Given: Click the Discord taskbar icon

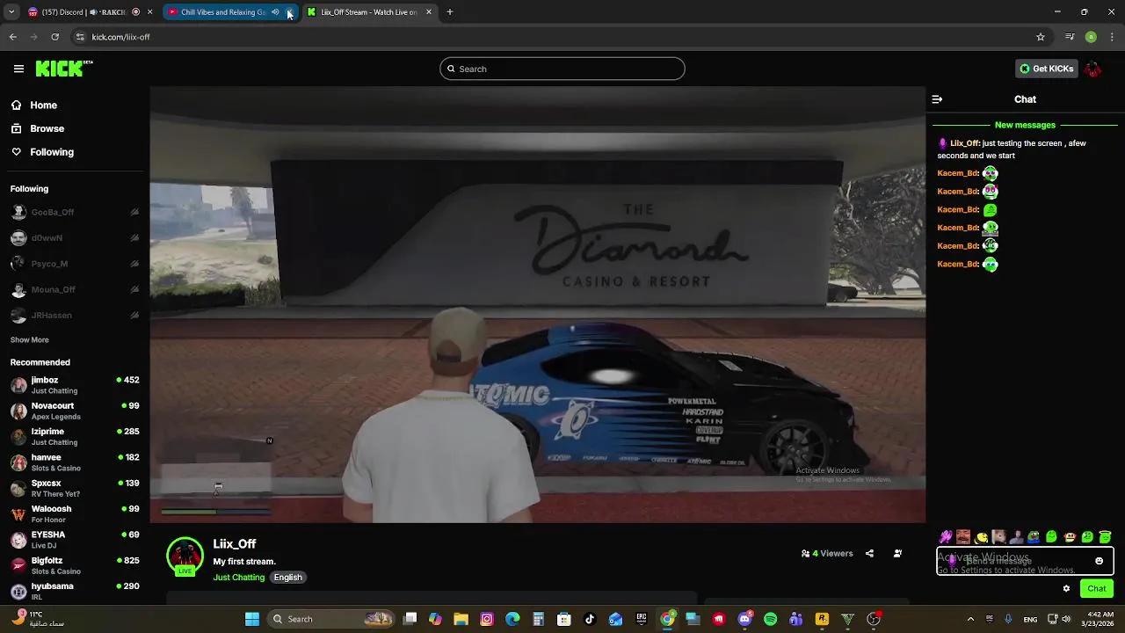Looking at the screenshot, I should click(744, 619).
